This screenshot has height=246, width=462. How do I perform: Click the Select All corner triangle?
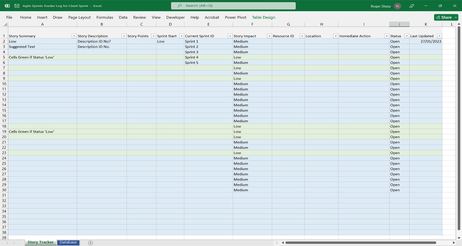click(5, 24)
